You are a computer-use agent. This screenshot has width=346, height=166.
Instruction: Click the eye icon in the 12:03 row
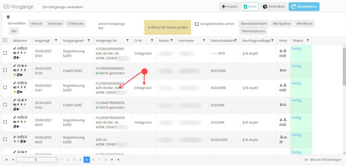(x=15, y=53)
